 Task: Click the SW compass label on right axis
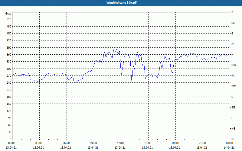coord(234,86)
